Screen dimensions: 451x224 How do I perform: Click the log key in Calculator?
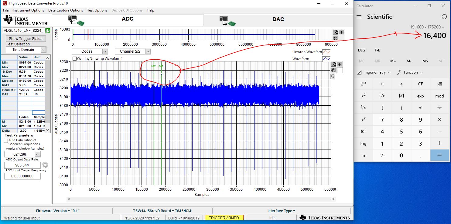(x=363, y=143)
